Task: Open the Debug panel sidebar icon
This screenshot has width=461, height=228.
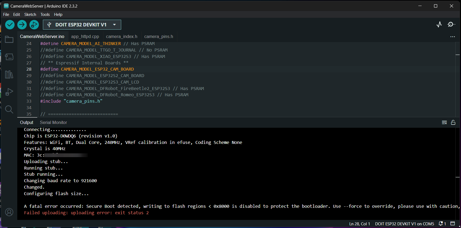Action: (9, 92)
